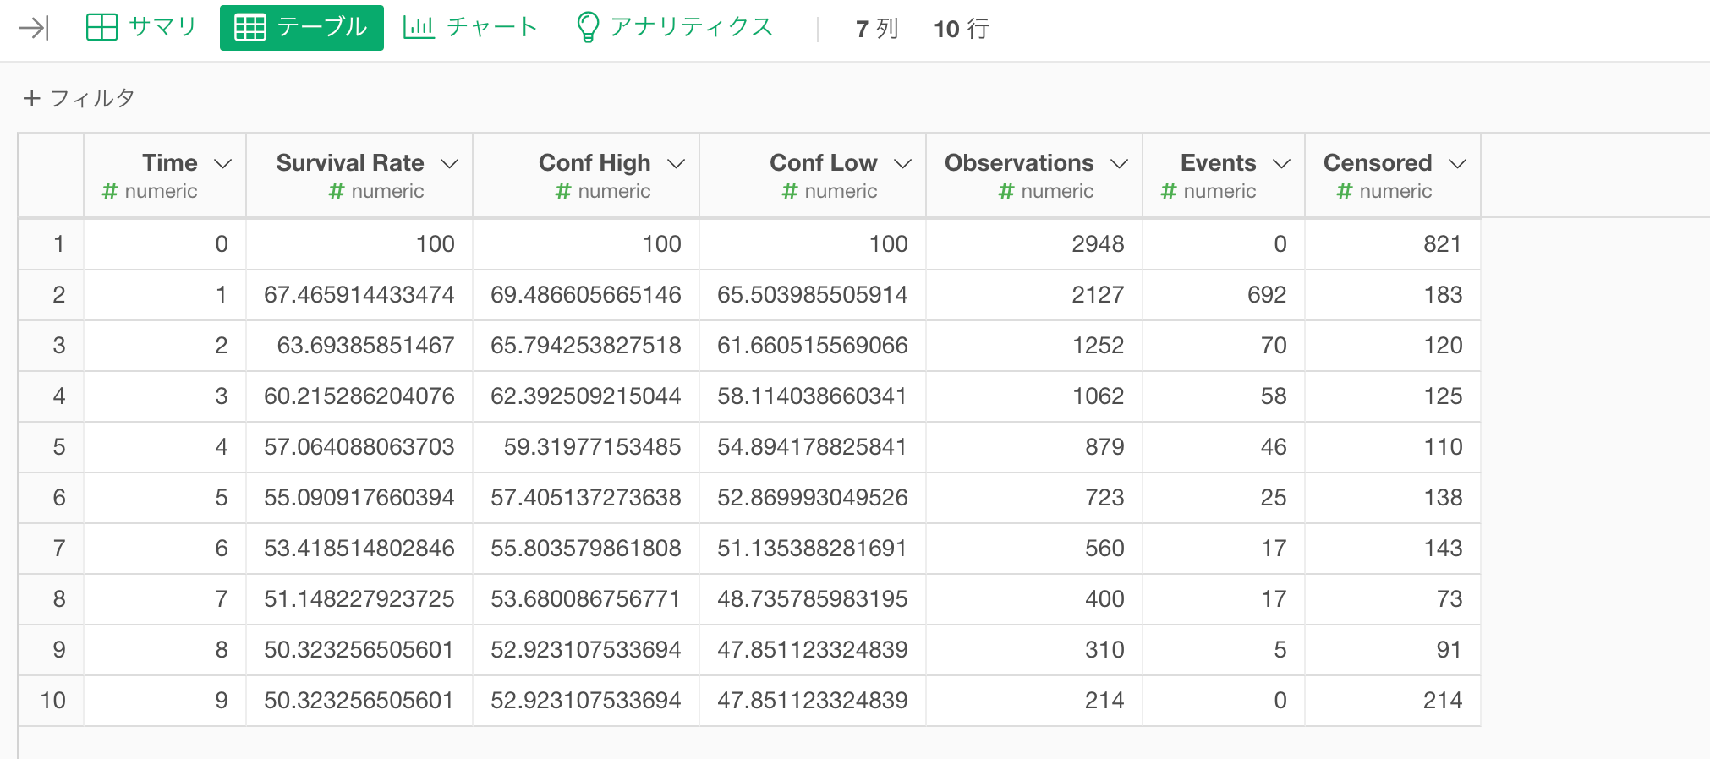1710x759 pixels.
Task: Click the Survival Rate header label
Action: [x=350, y=162]
